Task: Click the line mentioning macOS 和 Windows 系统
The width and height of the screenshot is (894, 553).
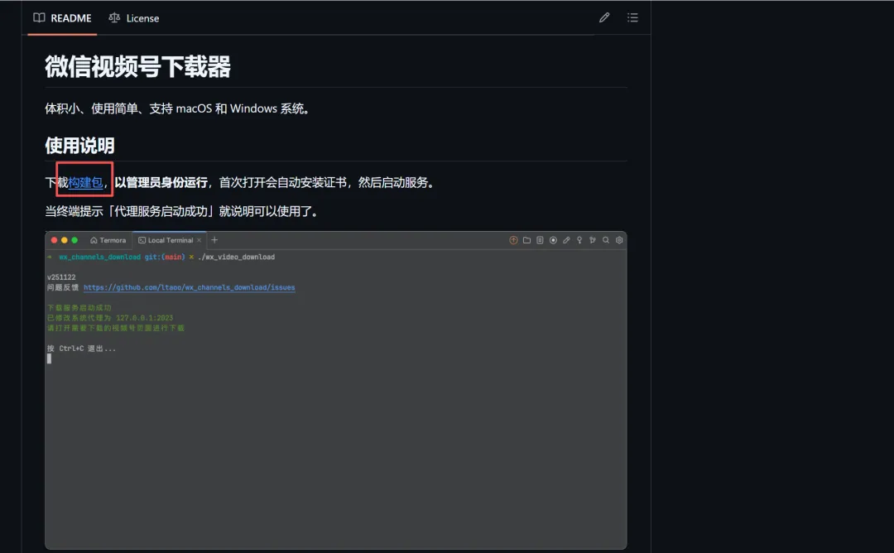Action: (x=179, y=108)
